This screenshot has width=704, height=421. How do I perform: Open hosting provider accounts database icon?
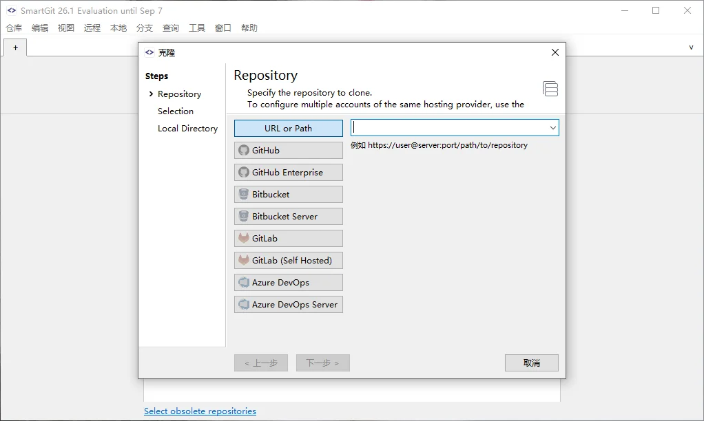pos(550,89)
